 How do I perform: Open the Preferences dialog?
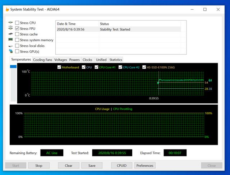[x=145, y=166]
